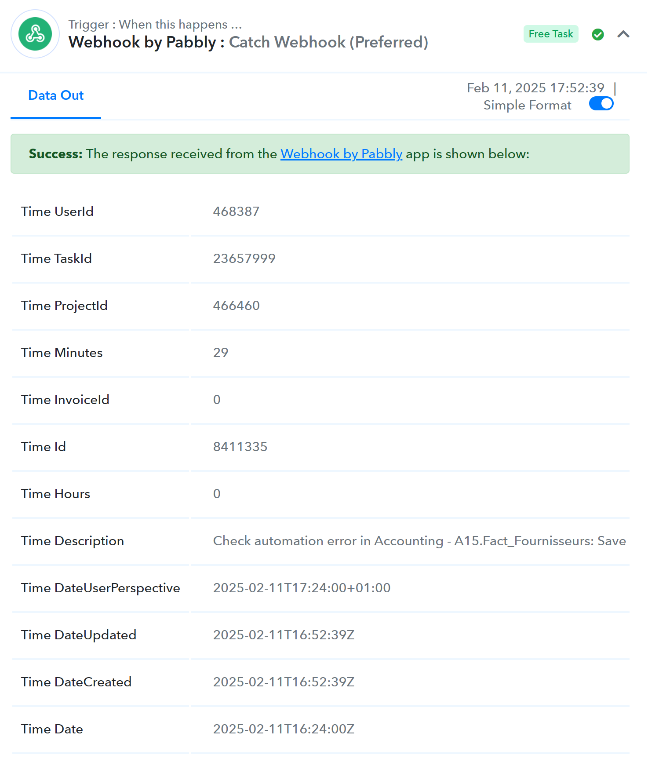Select the Time UserId value 468387
The height and width of the screenshot is (762, 648).
coord(236,211)
